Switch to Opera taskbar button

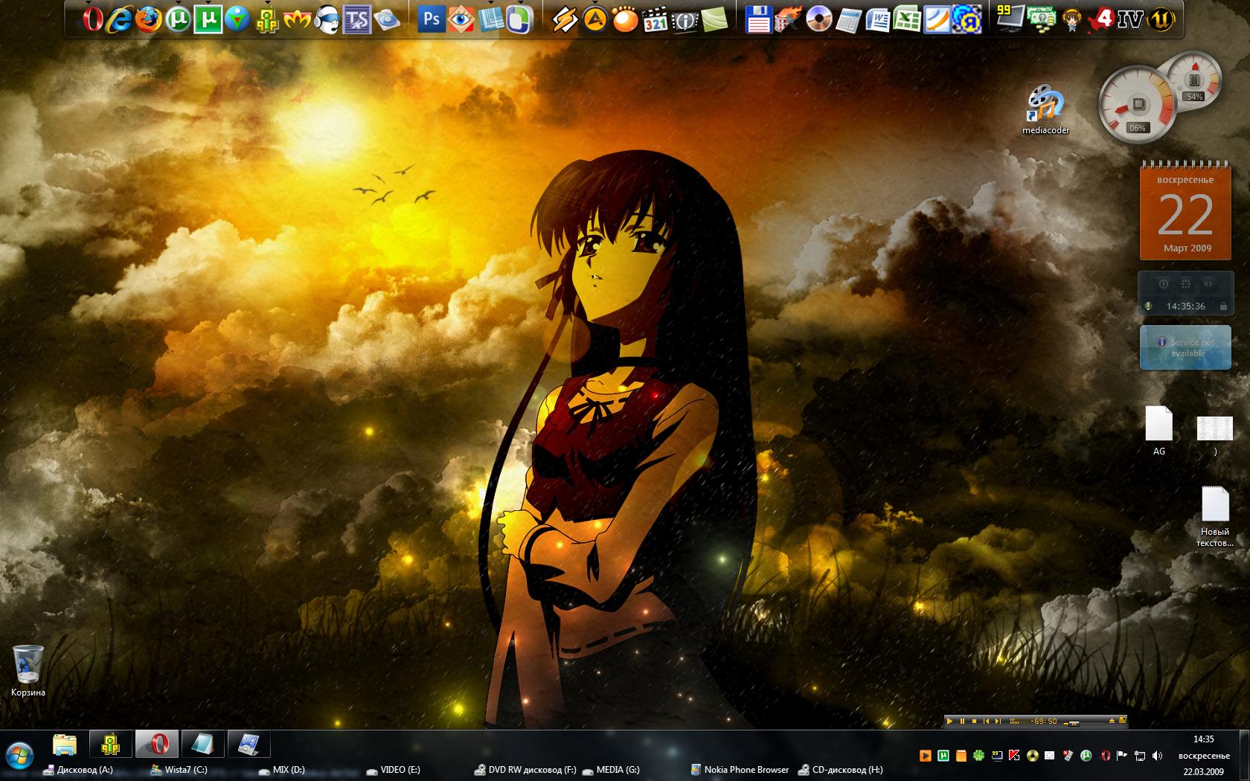click(157, 744)
